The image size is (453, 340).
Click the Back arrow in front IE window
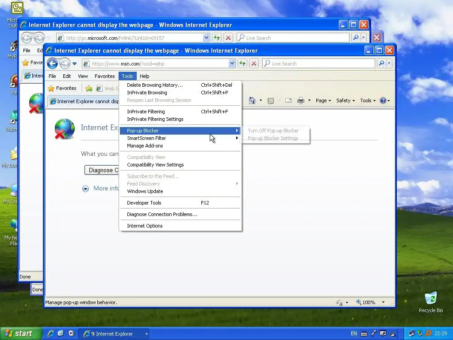(52, 63)
